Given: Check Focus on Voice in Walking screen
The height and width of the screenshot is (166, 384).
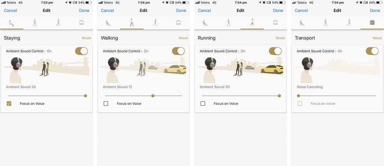Looking at the screenshot, I should click(x=106, y=104).
